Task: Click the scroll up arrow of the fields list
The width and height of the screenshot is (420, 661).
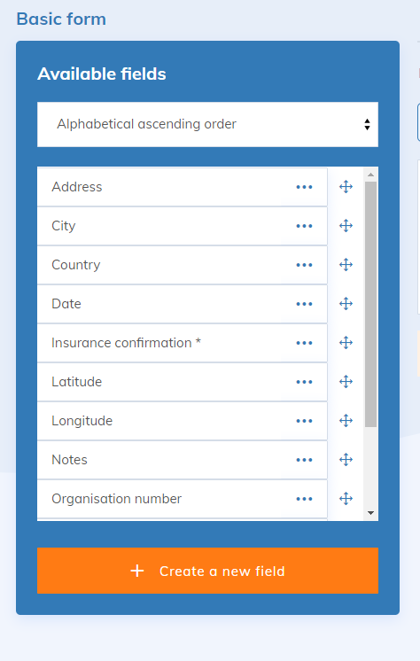Action: 370,175
